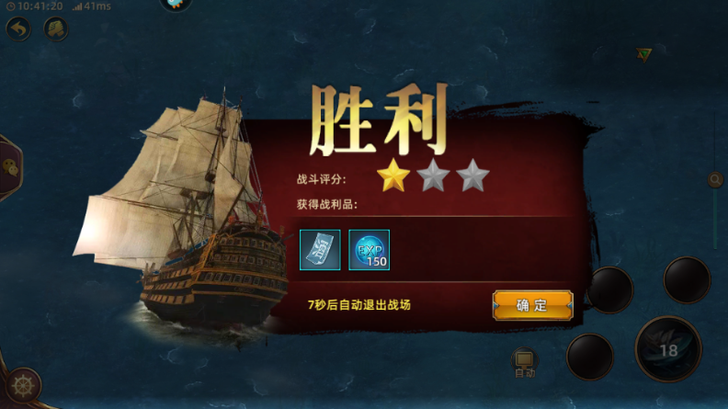Toggle the 自动 auto battle mode
The image size is (728, 409).
point(525,363)
